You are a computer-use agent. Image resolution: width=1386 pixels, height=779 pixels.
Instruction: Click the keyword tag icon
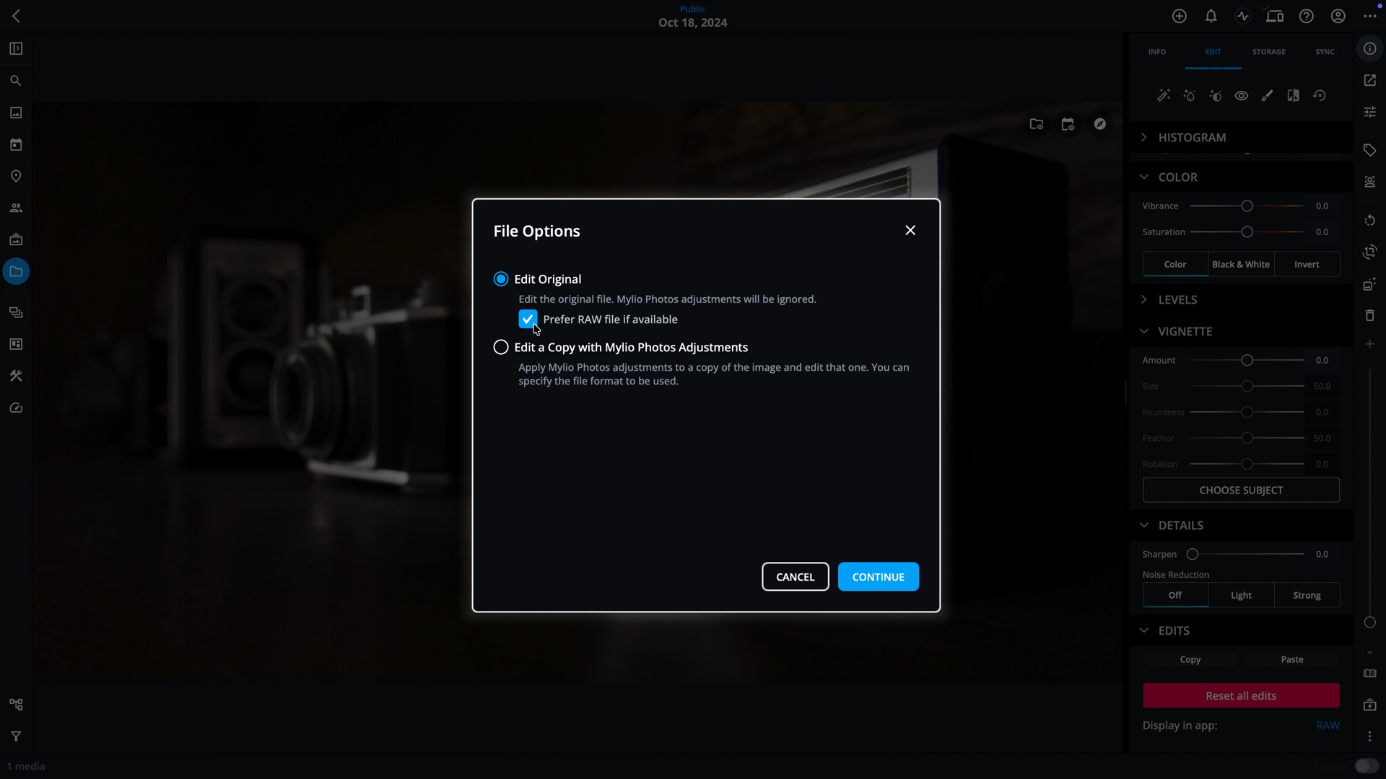click(x=1369, y=150)
